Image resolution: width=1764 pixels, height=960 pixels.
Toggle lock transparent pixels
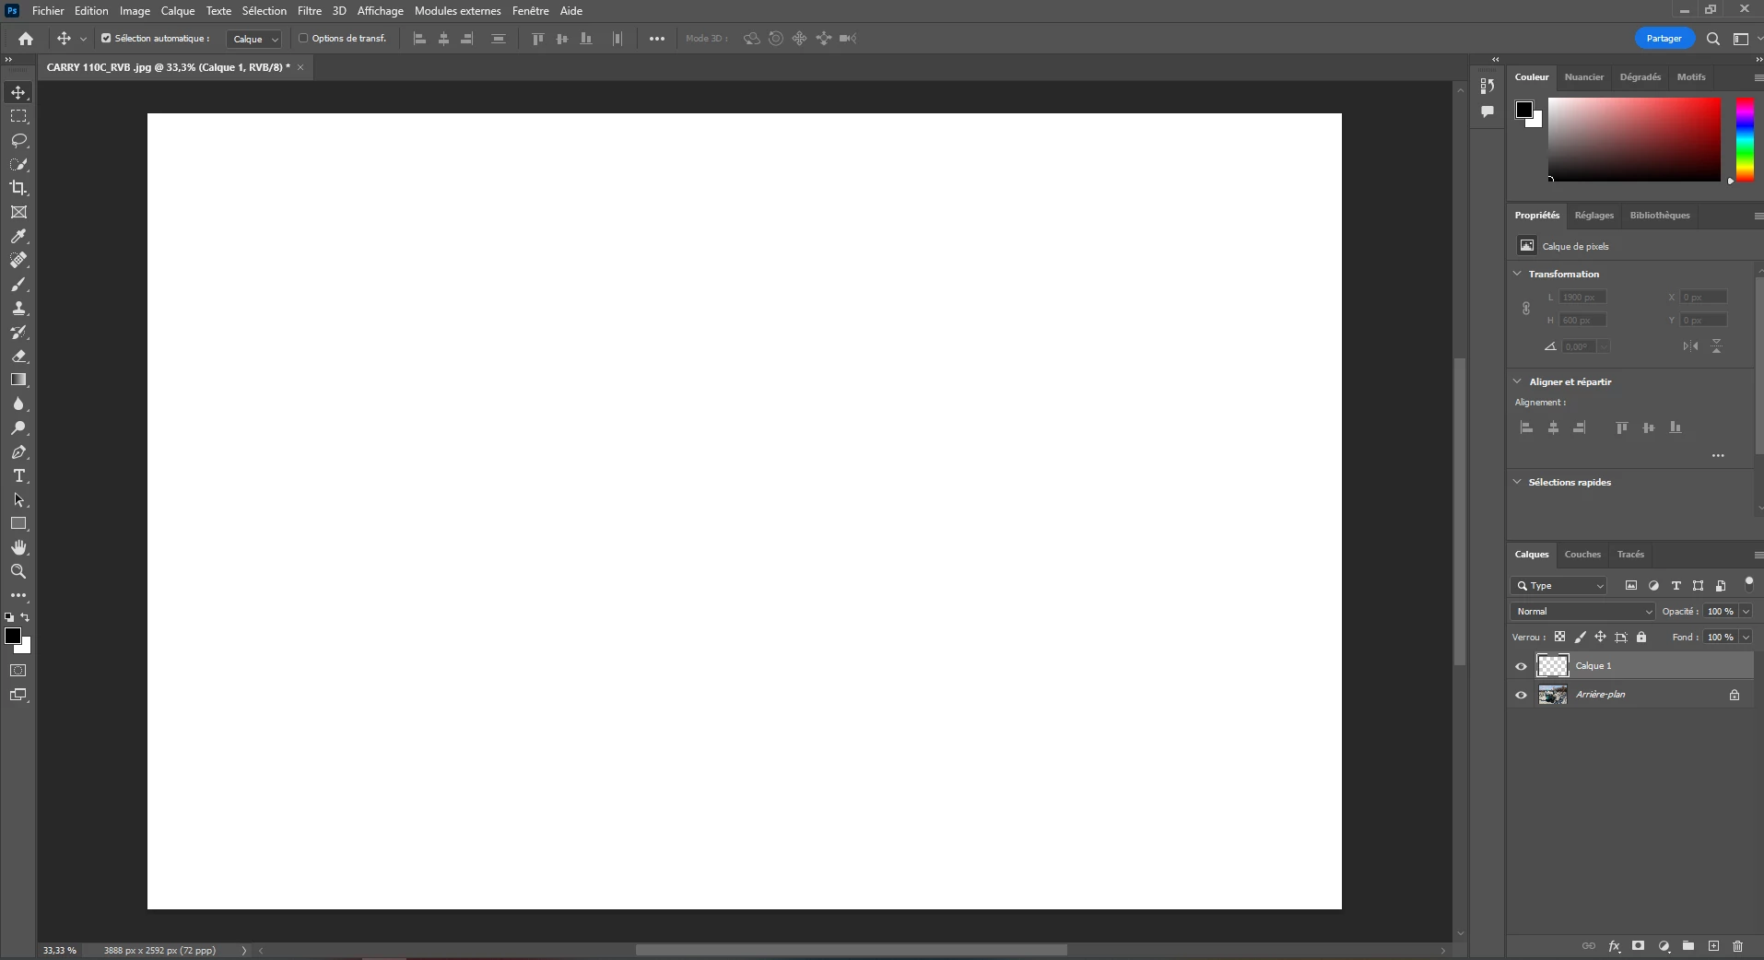pos(1559,637)
